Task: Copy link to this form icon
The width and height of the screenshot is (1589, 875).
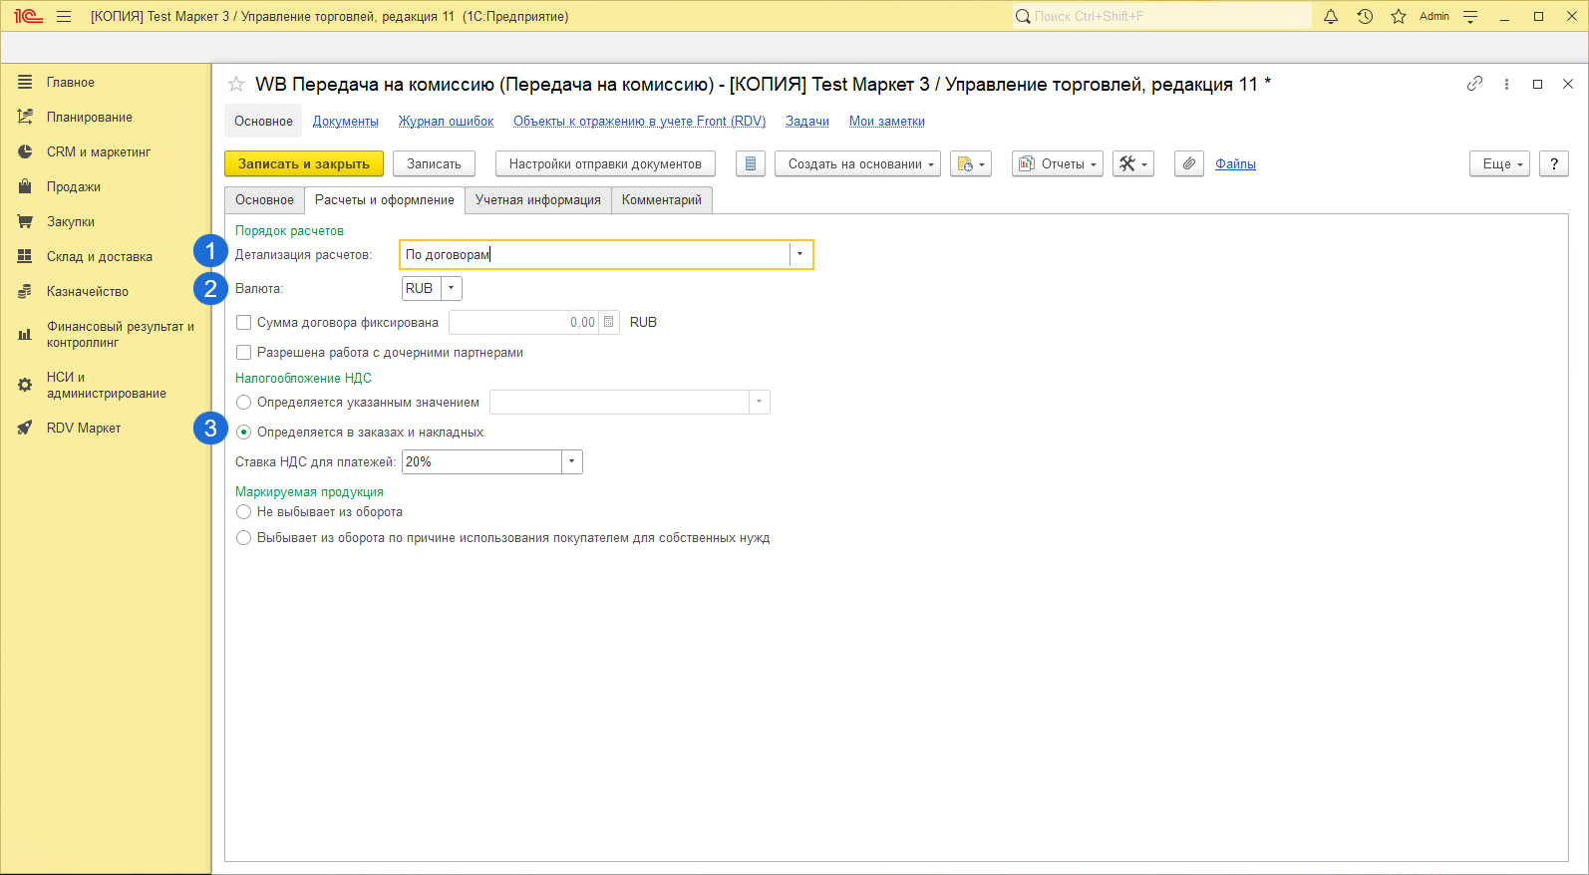Action: 1474,84
